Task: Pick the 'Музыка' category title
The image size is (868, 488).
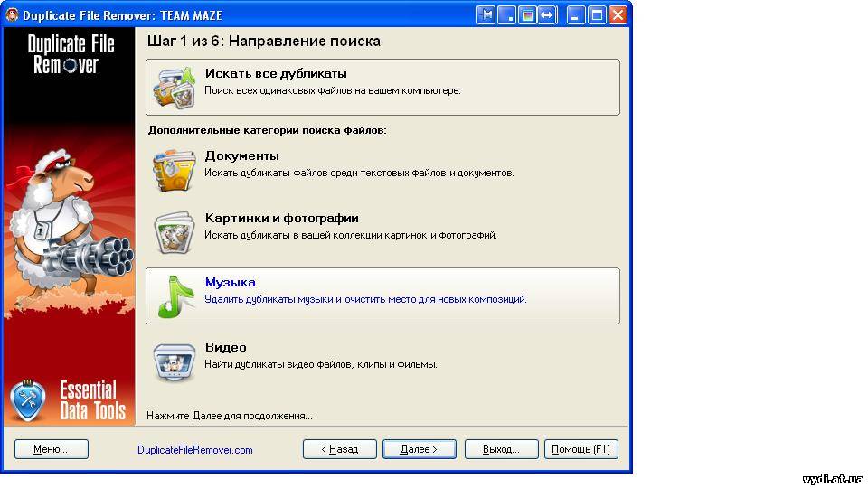Action: coord(231,282)
